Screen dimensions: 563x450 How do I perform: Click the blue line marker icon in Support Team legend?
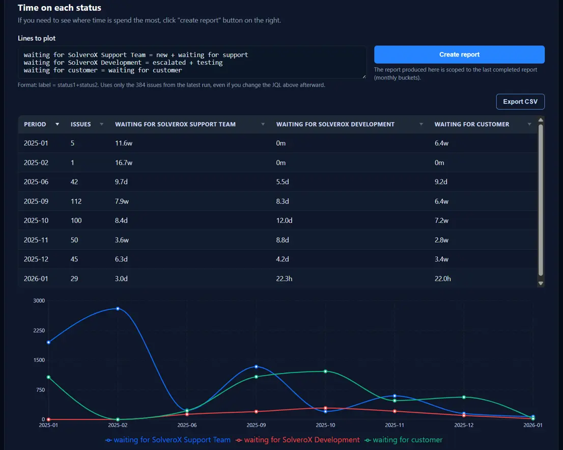pyautogui.click(x=107, y=439)
